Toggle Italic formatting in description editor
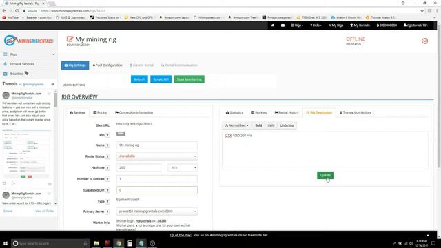This screenshot has width=441, height=248. coord(271,125)
